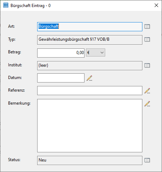Open the Institut selection table icon
The width and height of the screenshot is (162, 172).
pyautogui.click(x=147, y=65)
